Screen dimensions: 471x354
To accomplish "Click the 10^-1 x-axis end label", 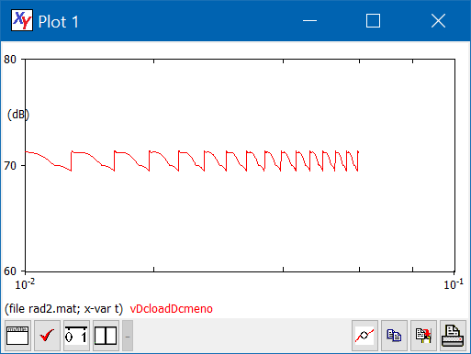I will coord(454,284).
